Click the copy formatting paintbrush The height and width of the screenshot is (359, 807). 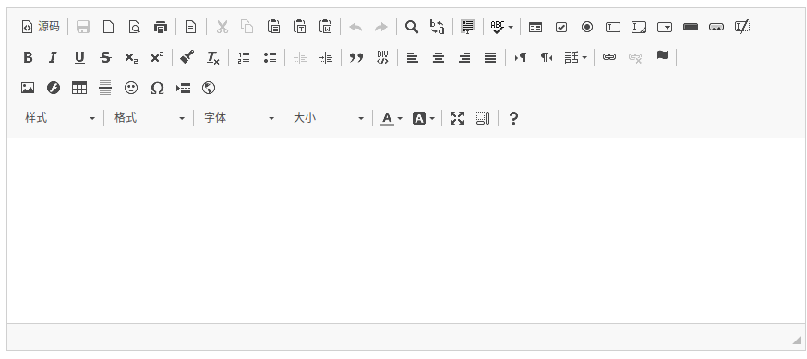click(x=187, y=57)
